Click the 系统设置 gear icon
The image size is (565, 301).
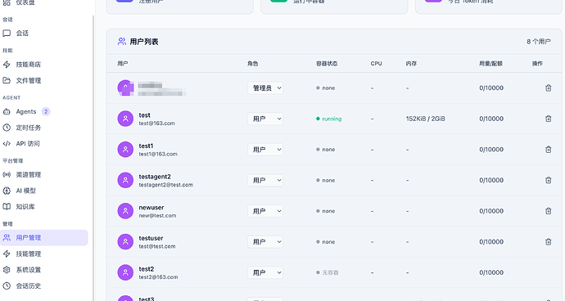coord(7,270)
